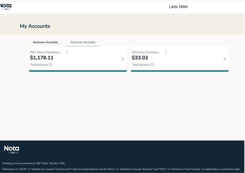Viewport: 245px width, 173px height.
Task: Click the info icon under the $1,178.11 balance
Action: tap(51, 65)
